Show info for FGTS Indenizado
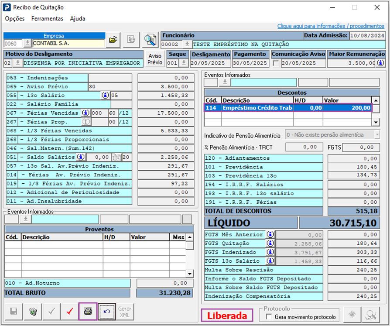Screen dimensions: 390x326 pos(270,252)
